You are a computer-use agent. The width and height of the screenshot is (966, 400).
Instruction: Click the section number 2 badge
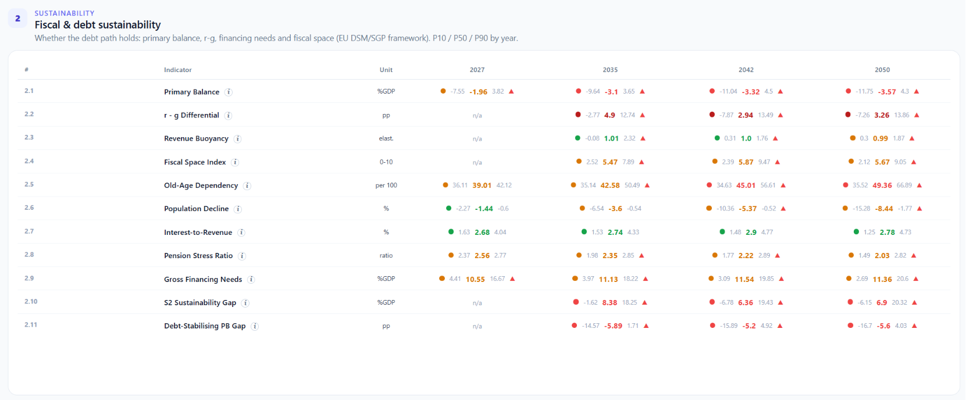17,19
